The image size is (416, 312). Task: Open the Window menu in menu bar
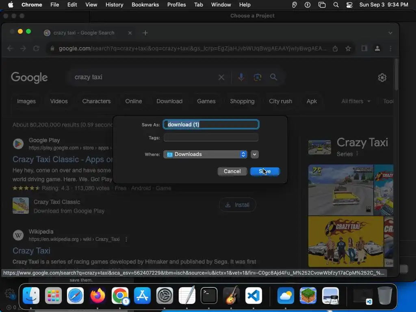[x=221, y=4]
